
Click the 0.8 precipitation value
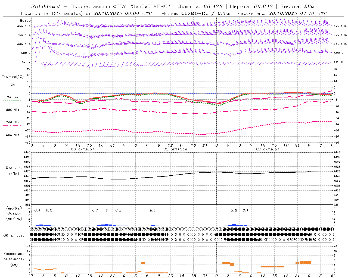(234, 210)
